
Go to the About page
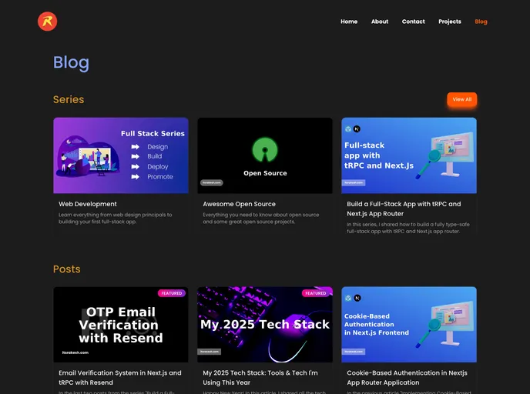(380, 22)
